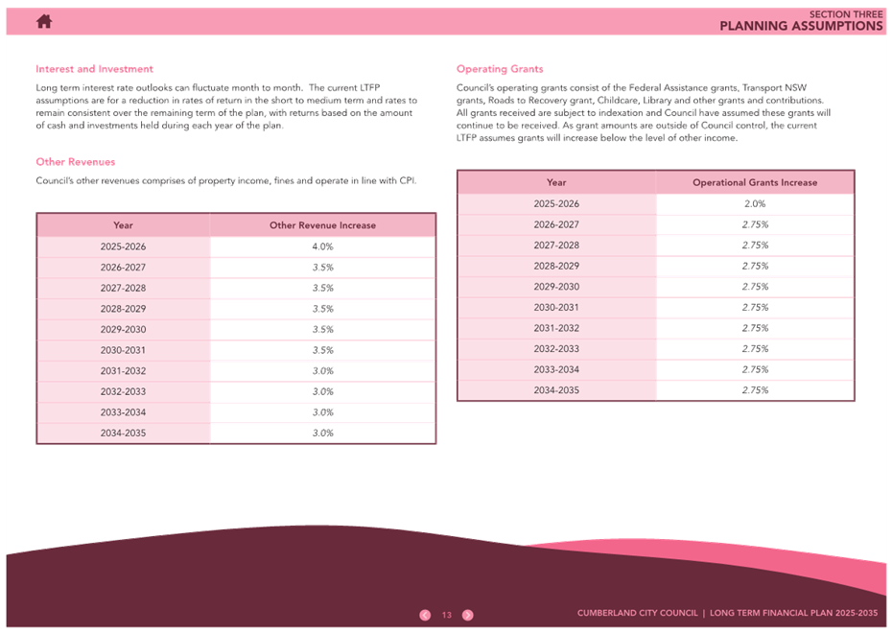
Task: Click 2028-2029 in Other Revenue table
Action: click(123, 309)
